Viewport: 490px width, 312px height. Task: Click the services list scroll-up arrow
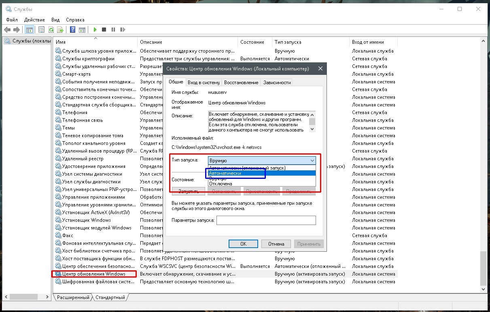click(483, 42)
